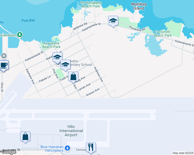Screen dimensions: 194x155
Task: Click the Andrews Ave street label
Action: point(99,75)
